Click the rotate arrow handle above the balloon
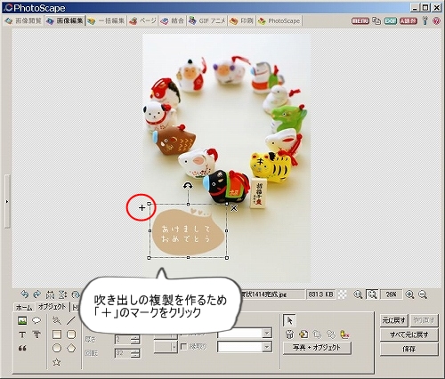 pos(188,186)
